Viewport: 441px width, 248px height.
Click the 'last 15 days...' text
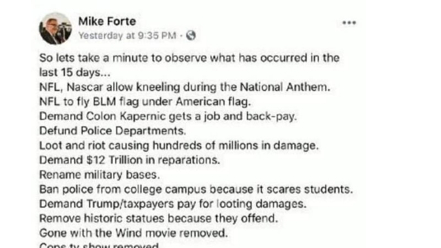[75, 73]
